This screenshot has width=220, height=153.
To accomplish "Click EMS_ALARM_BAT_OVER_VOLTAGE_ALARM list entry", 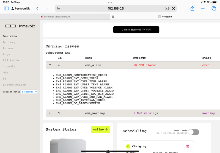I will pos(84,88).
